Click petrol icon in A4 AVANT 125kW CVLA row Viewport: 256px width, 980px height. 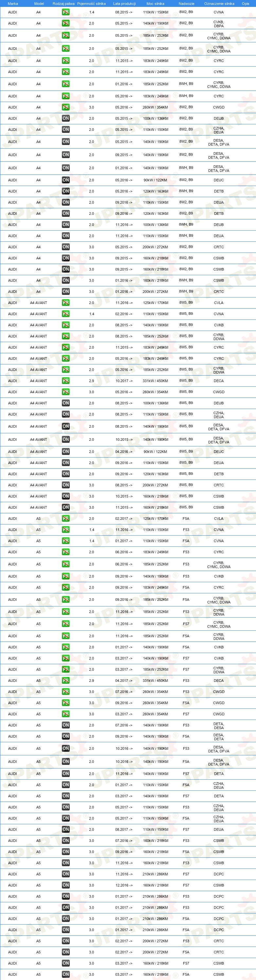[66, 303]
